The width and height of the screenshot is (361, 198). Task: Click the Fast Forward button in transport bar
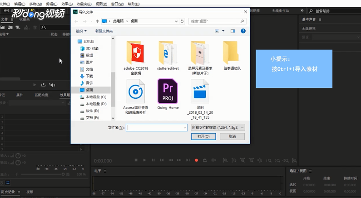coord(179,160)
